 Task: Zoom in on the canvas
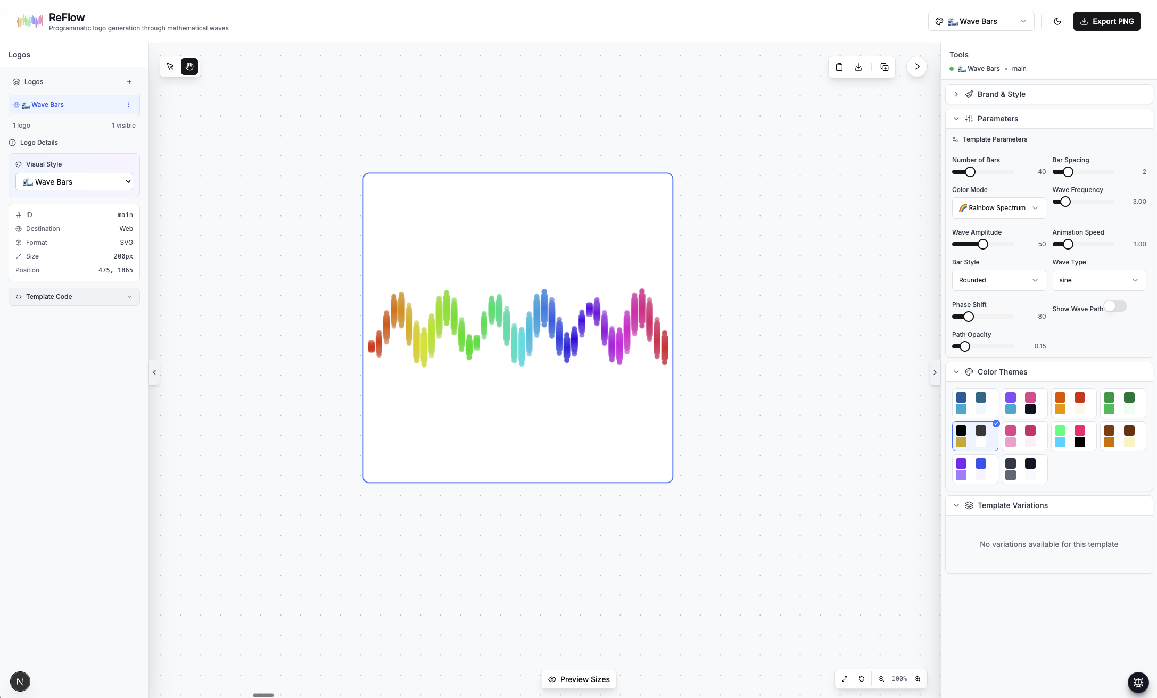pyautogui.click(x=918, y=679)
